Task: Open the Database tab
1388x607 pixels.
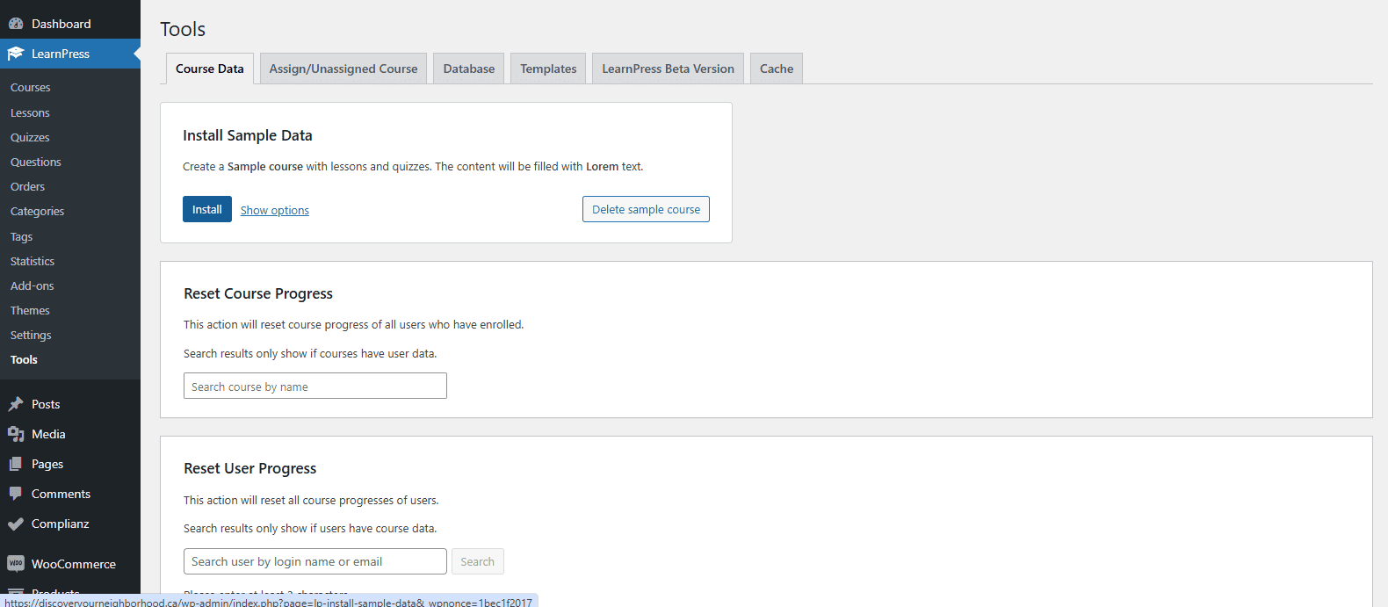Action: pos(468,69)
